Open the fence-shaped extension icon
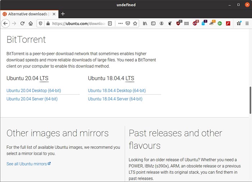Screen dimensions: 252x182 tap(186, 23)
